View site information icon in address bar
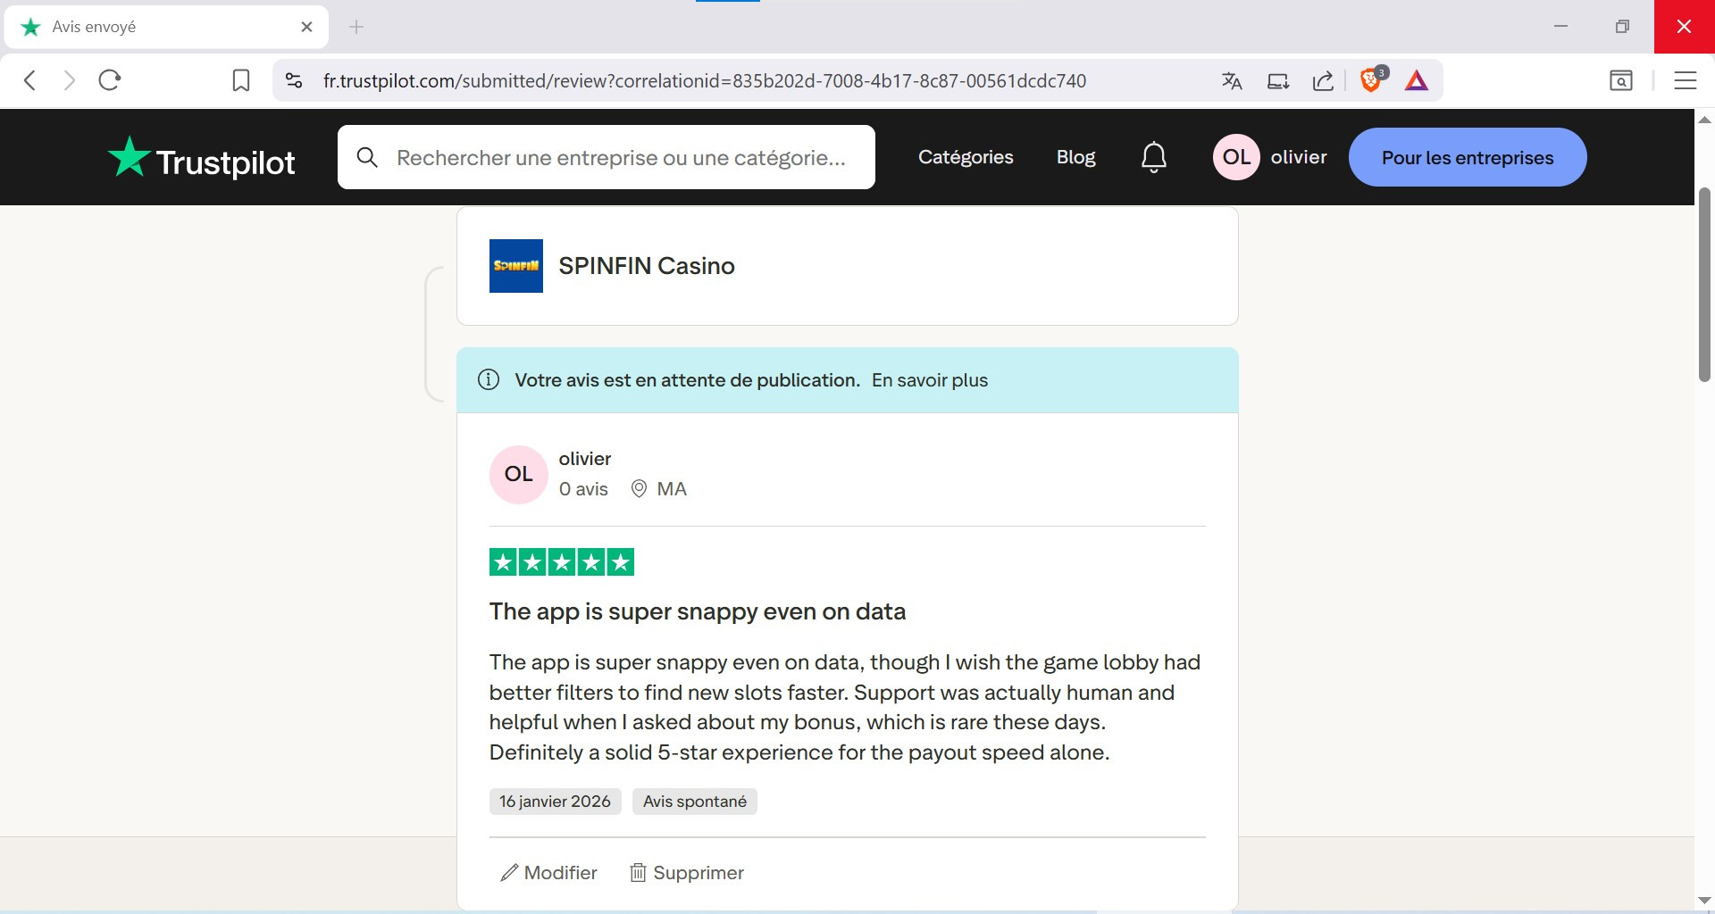Image resolution: width=1715 pixels, height=914 pixels. [x=294, y=80]
